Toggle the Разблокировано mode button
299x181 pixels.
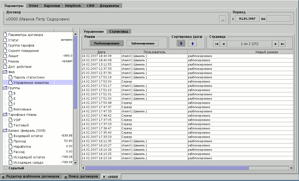pyautogui.click(x=107, y=43)
